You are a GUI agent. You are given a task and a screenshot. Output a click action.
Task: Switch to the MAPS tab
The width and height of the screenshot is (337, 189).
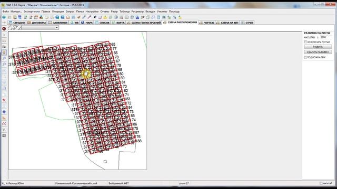point(87,23)
